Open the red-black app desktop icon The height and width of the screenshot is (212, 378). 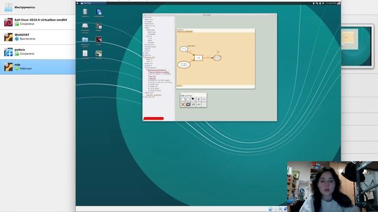[99, 39]
